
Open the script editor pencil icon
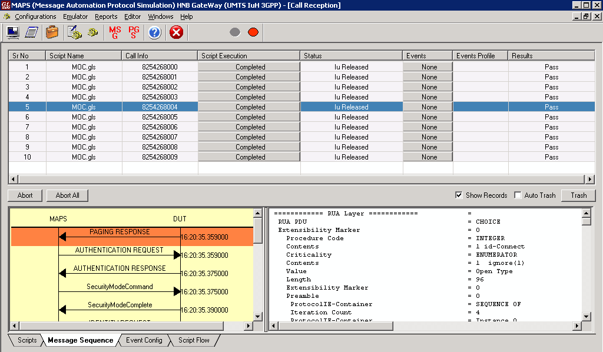74,32
